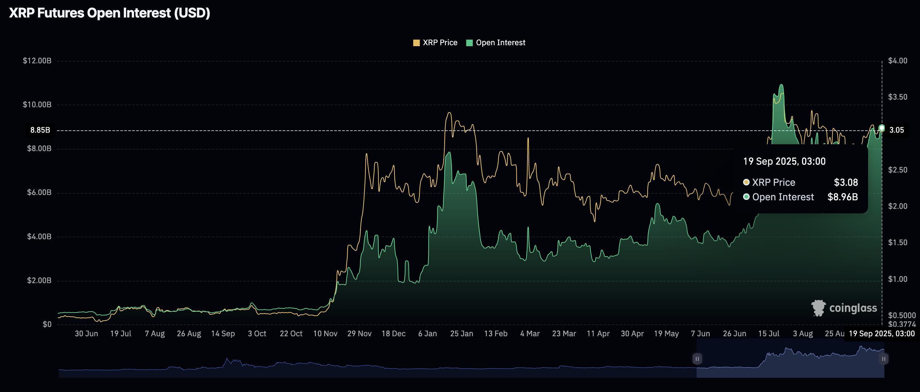Viewport: 920px width, 392px height.
Task: Click the XRP Futures Open Interest title
Action: (x=110, y=13)
